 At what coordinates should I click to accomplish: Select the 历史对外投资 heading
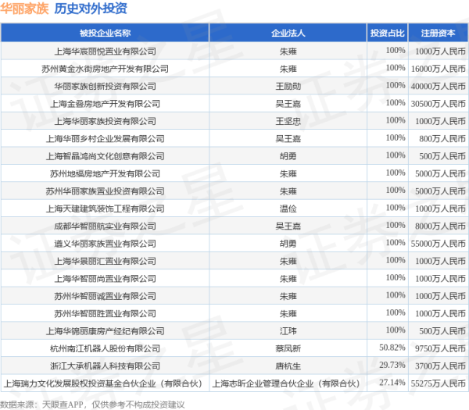[x=91, y=9]
